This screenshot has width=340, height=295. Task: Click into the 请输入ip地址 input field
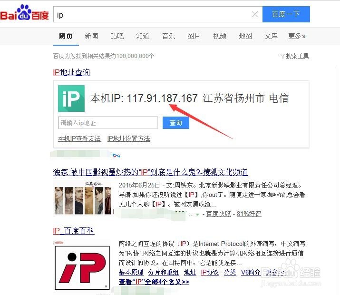(x=108, y=123)
